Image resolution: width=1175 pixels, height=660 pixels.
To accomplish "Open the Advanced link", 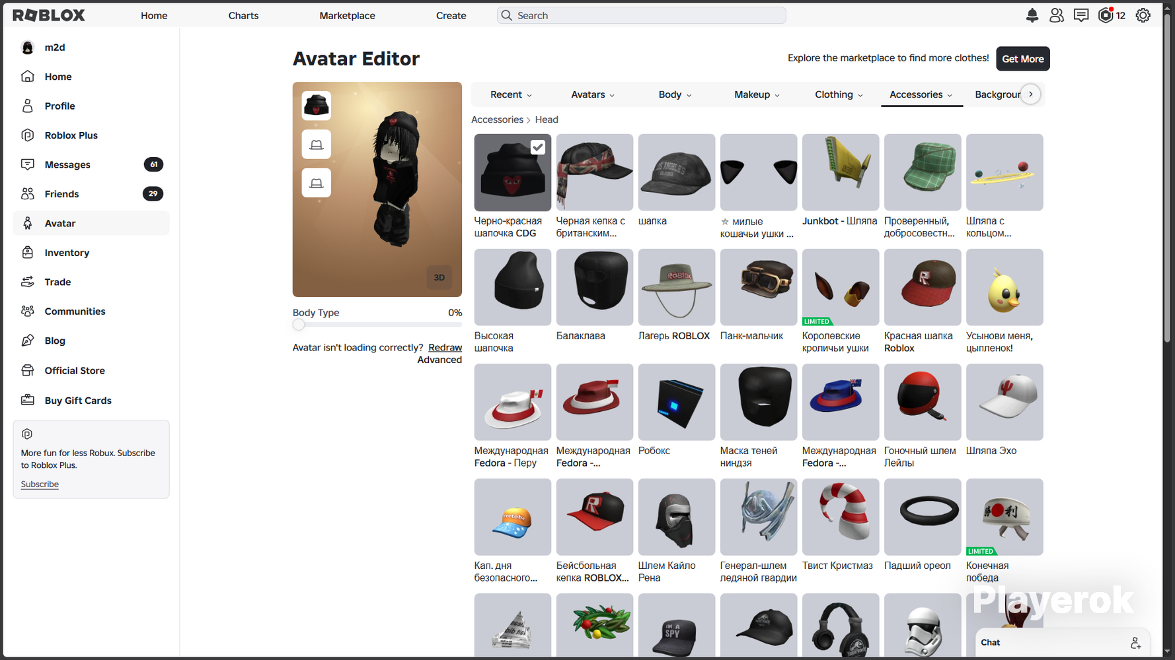I will (439, 360).
